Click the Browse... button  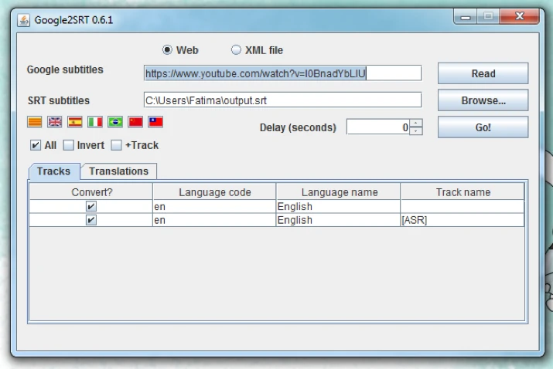483,100
